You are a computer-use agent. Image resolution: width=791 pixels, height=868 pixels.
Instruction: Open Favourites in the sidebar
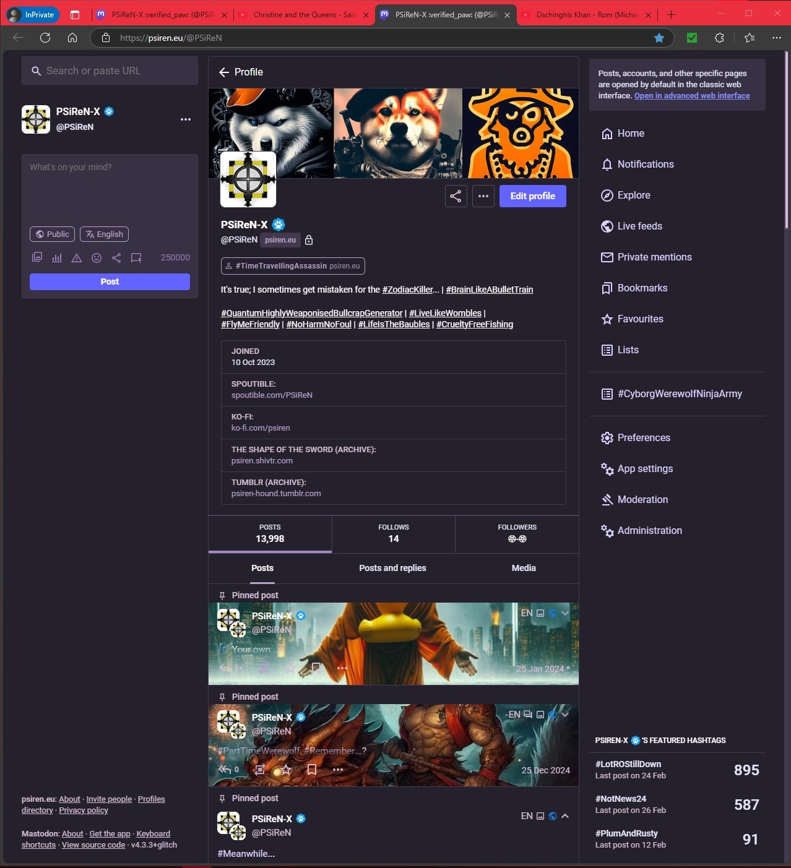(x=632, y=319)
